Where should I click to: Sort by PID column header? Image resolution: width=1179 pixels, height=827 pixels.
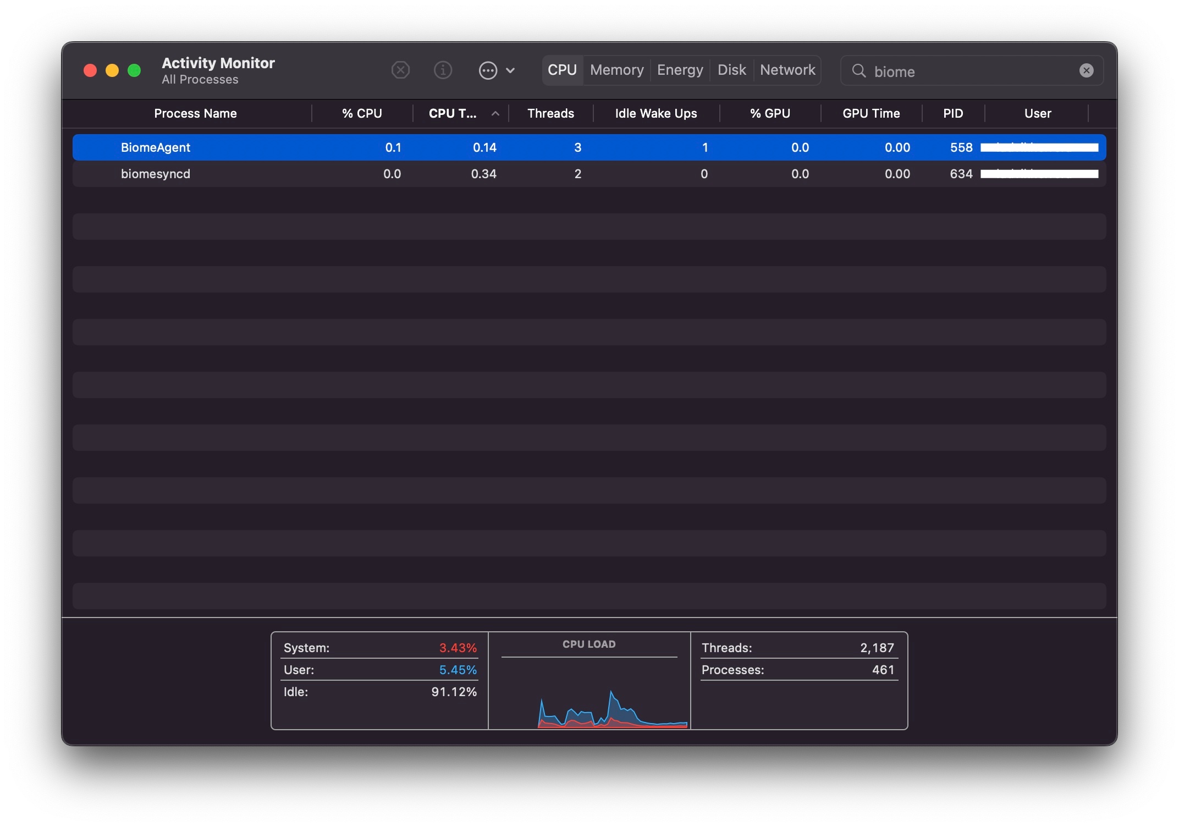click(952, 114)
